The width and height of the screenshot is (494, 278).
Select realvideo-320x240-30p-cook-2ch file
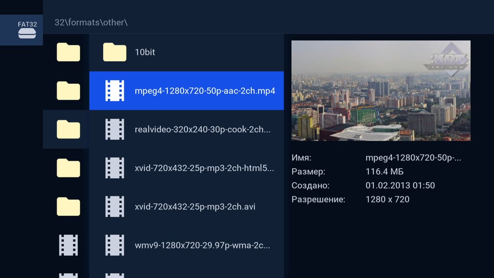[x=186, y=129]
